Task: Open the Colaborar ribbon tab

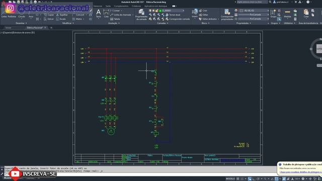Action: pyautogui.click(x=136, y=6)
